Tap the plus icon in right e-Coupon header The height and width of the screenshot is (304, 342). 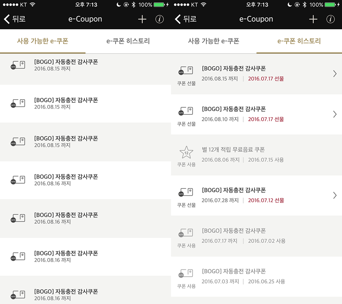point(313,19)
